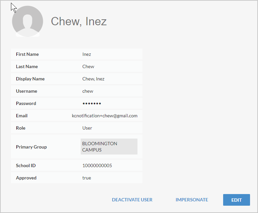Click the Username value chew

click(88, 91)
